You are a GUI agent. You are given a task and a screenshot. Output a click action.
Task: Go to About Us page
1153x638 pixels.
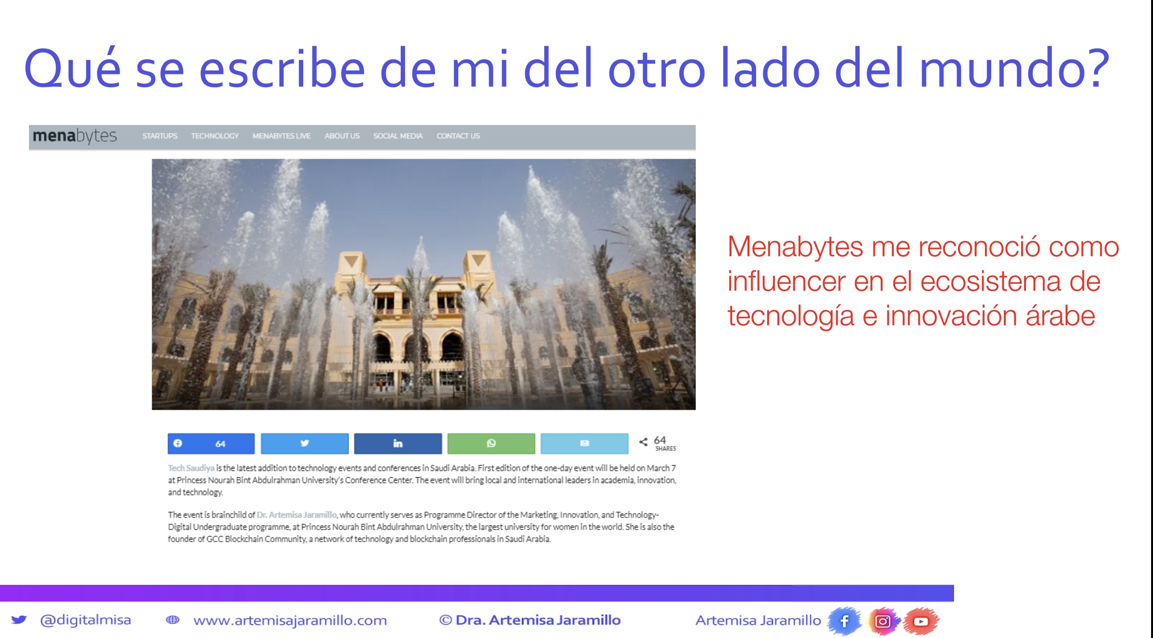342,136
